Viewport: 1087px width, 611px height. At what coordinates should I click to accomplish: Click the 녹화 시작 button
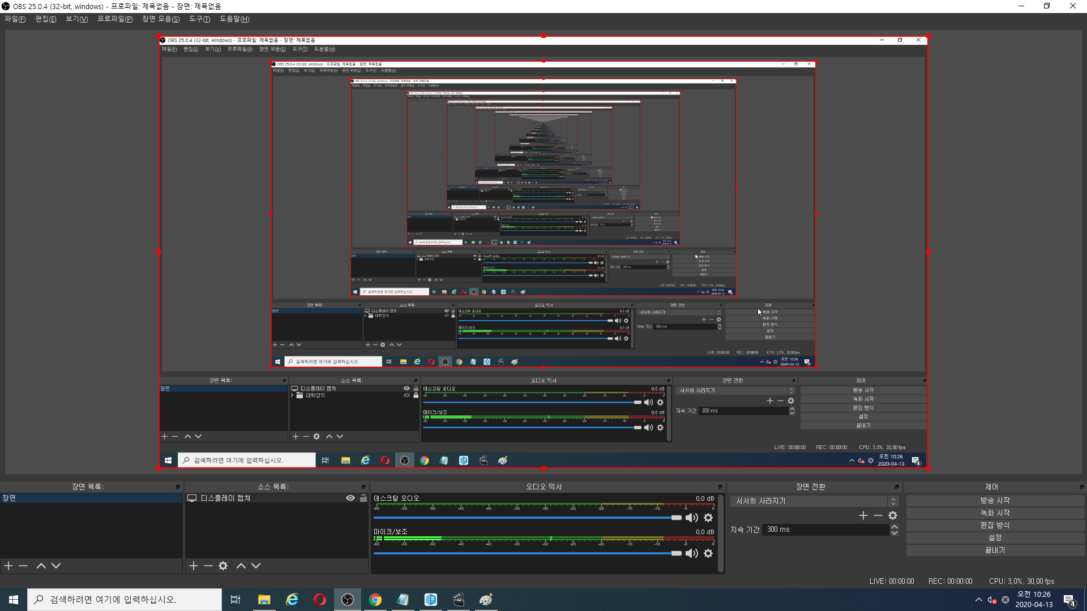995,513
